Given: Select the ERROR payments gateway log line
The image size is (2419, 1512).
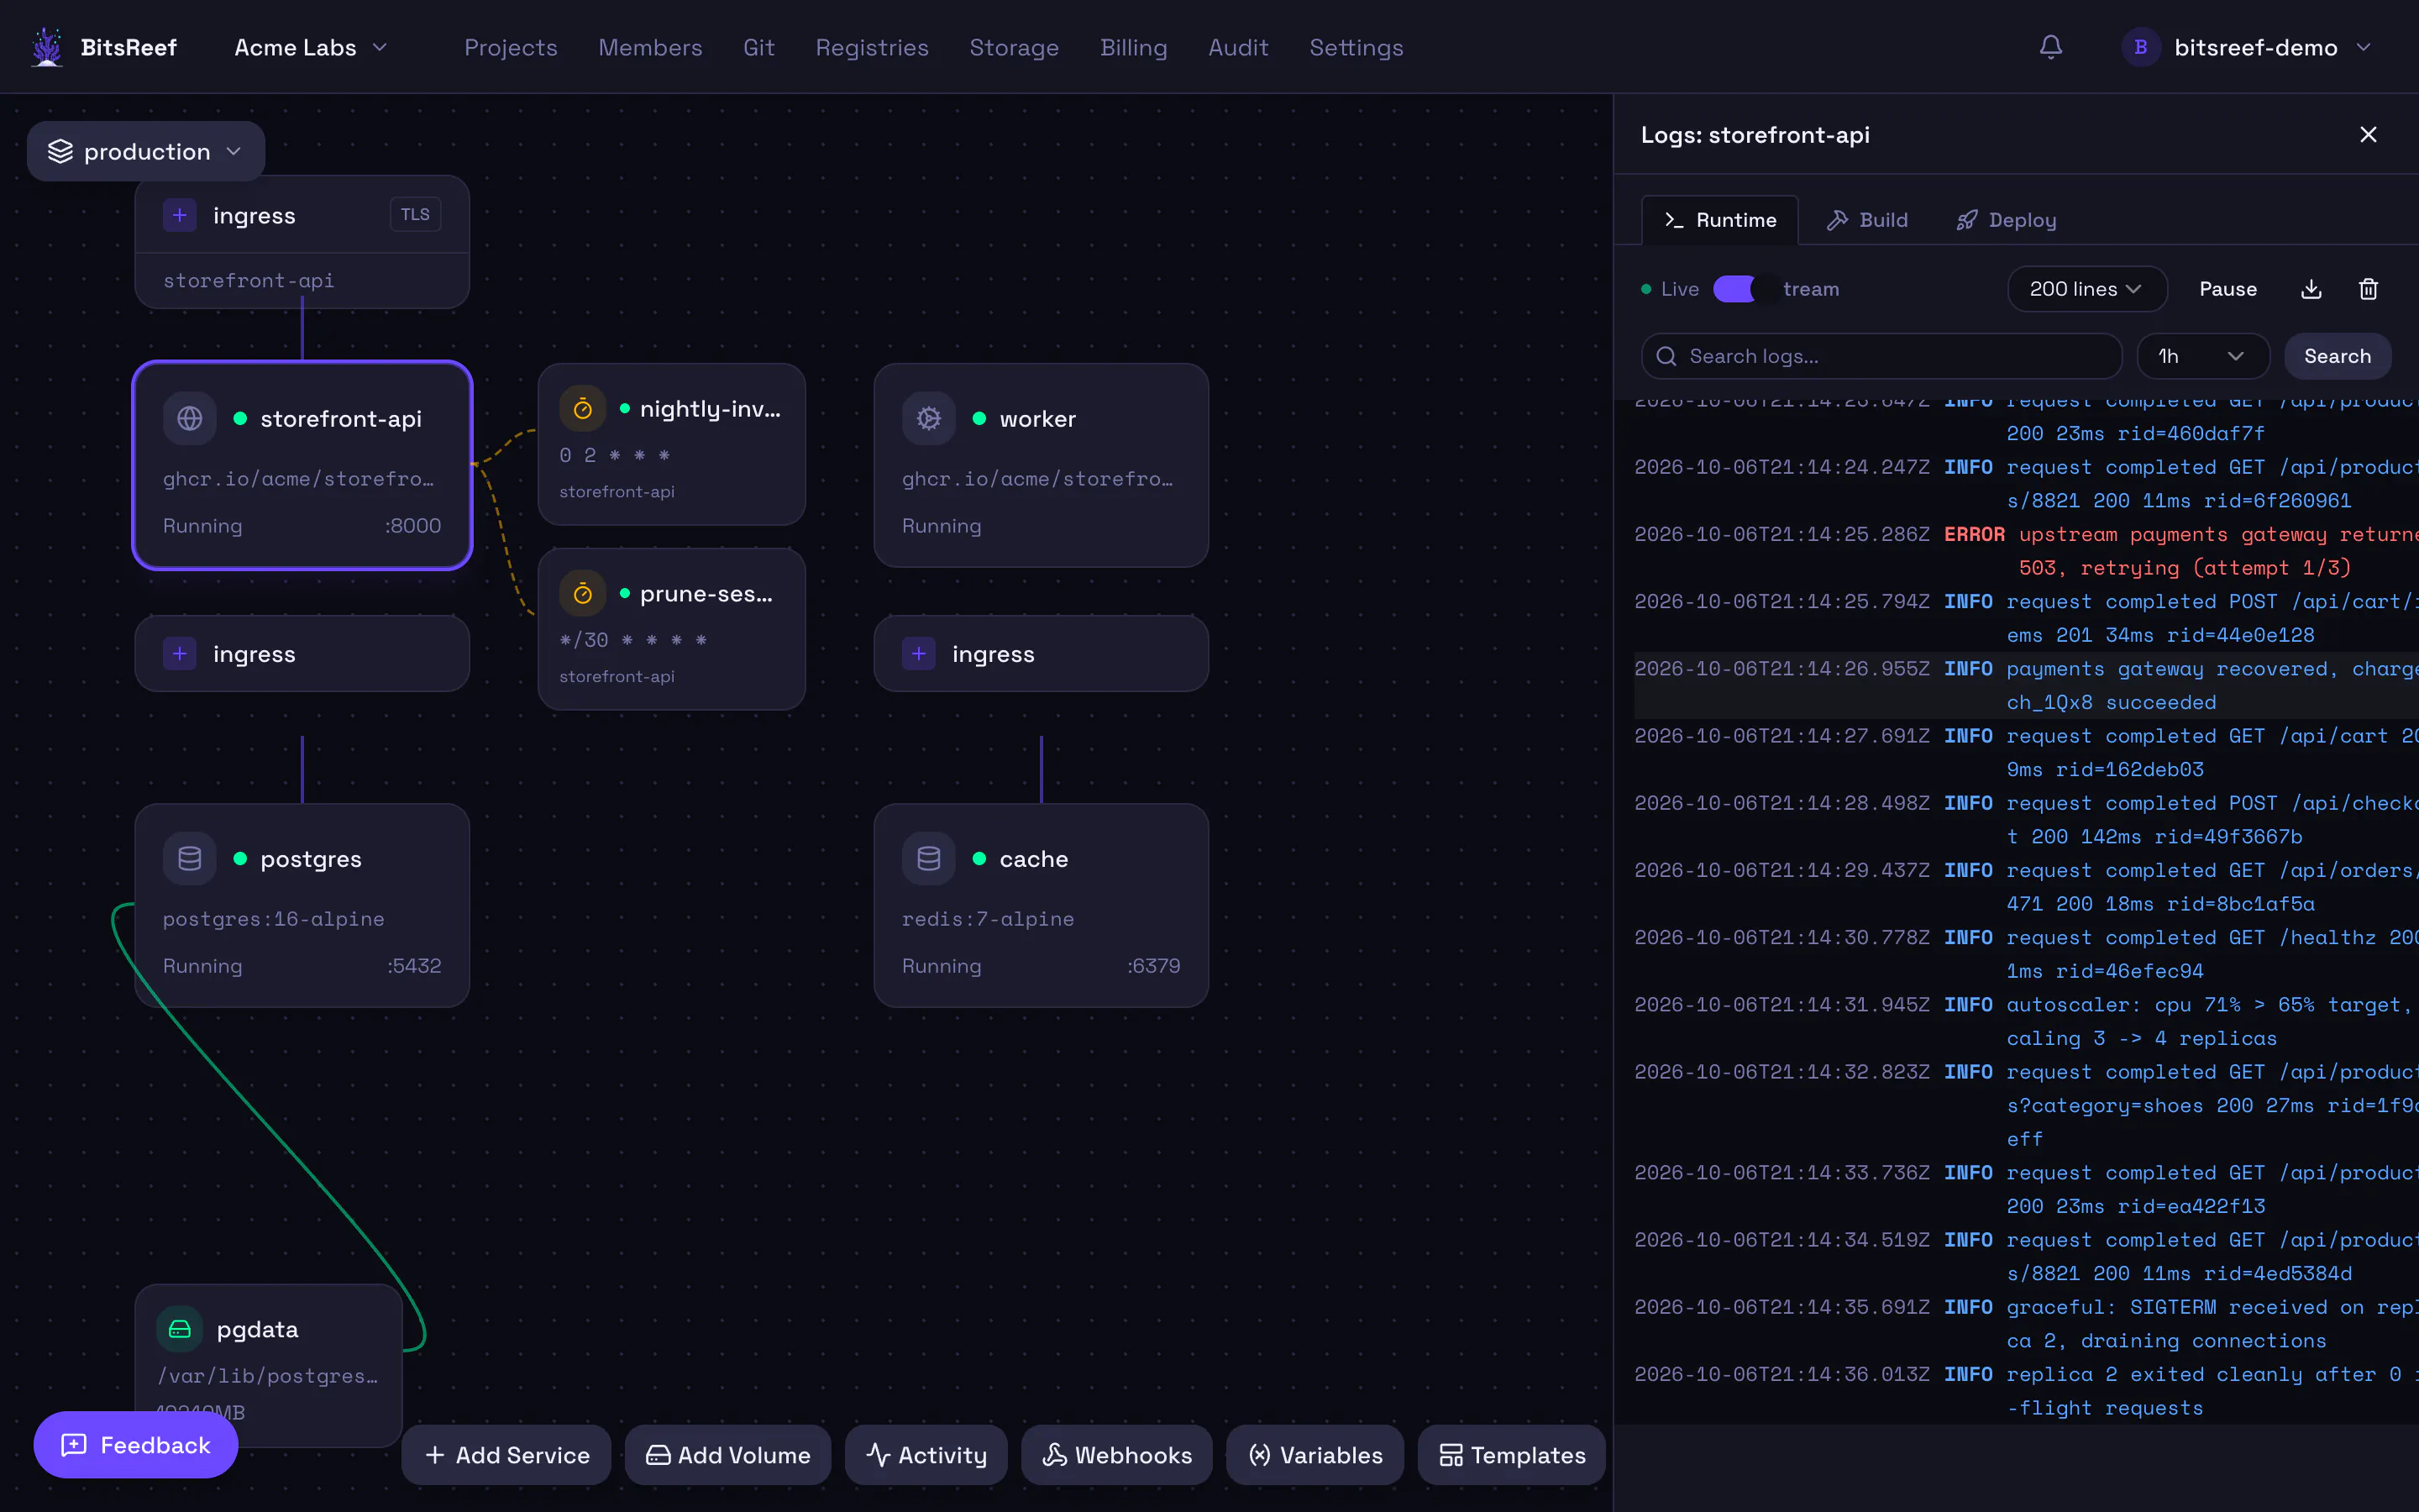Looking at the screenshot, I should click(2026, 551).
